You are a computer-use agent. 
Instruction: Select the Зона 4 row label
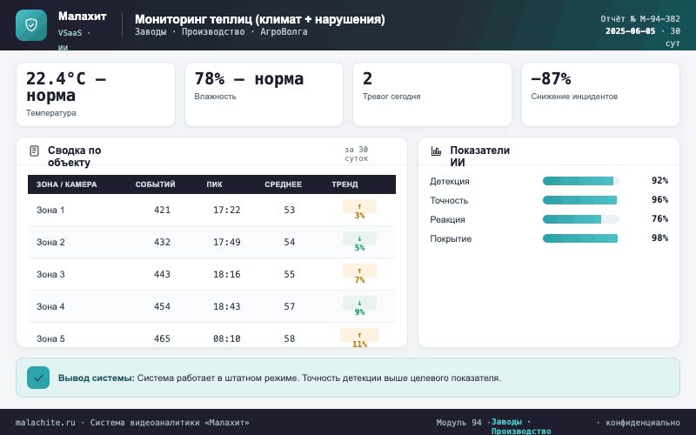click(50, 307)
